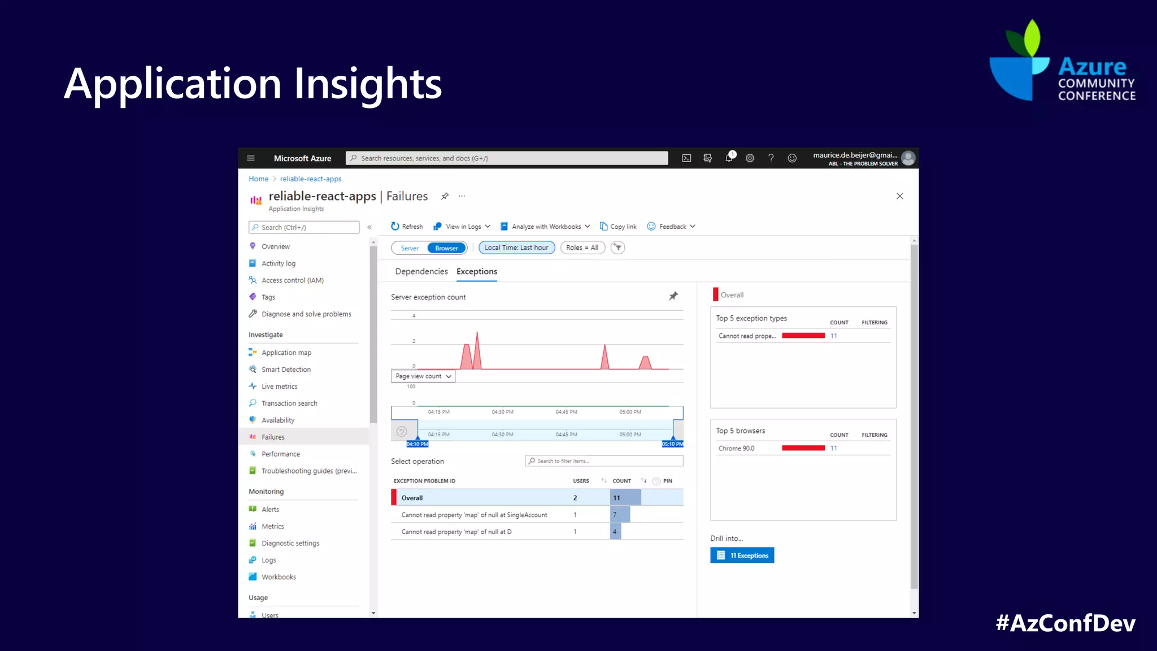Open the more options ellipsis beside Failures
This screenshot has width=1157, height=651.
(462, 196)
